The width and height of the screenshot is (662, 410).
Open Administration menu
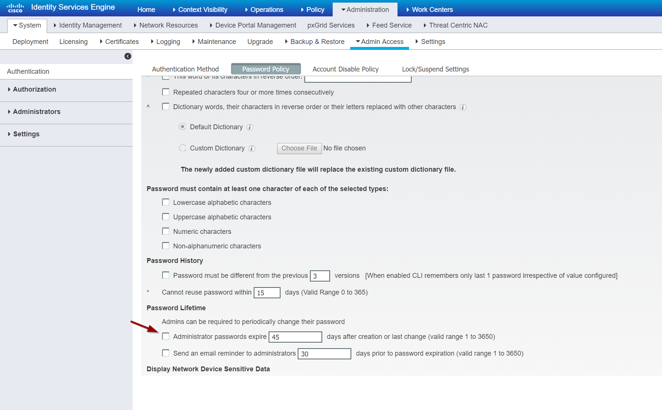pos(365,10)
